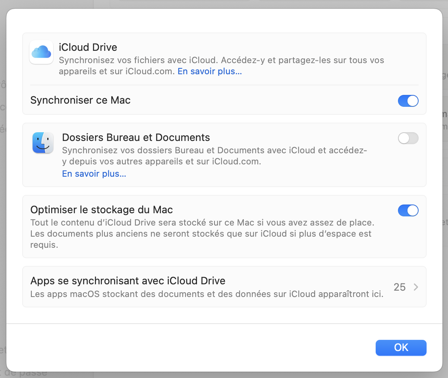
Task: Click the Synchroniser ce Mac label
Action: point(80,100)
